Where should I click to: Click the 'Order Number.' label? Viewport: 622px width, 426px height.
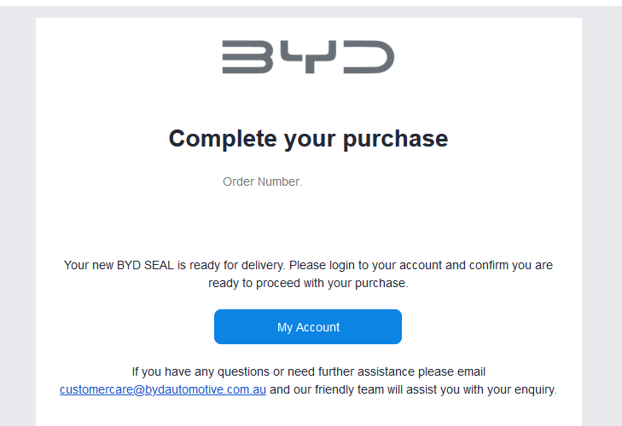(262, 181)
